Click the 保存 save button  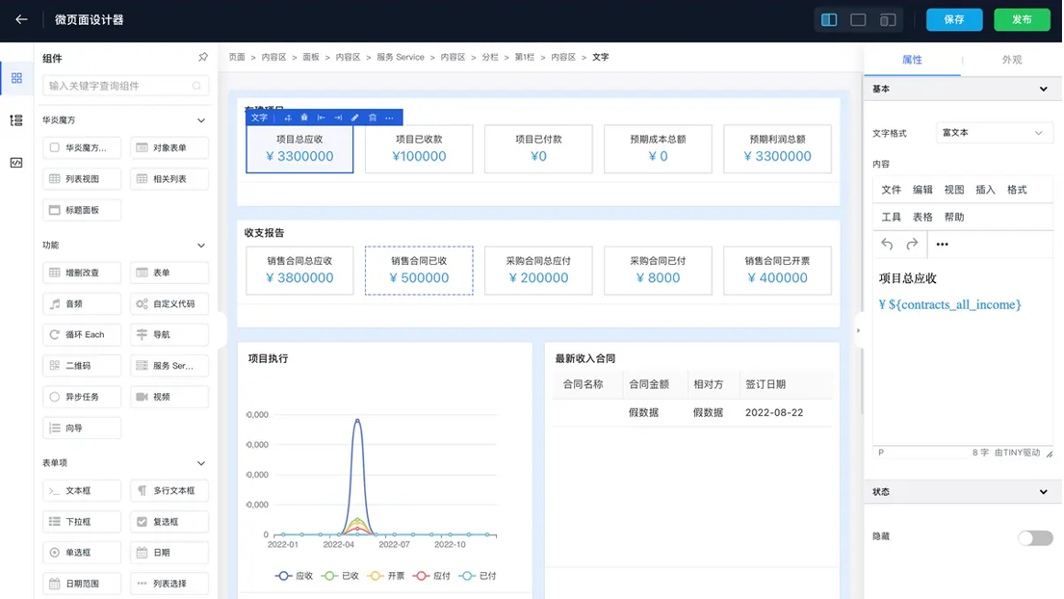(953, 19)
